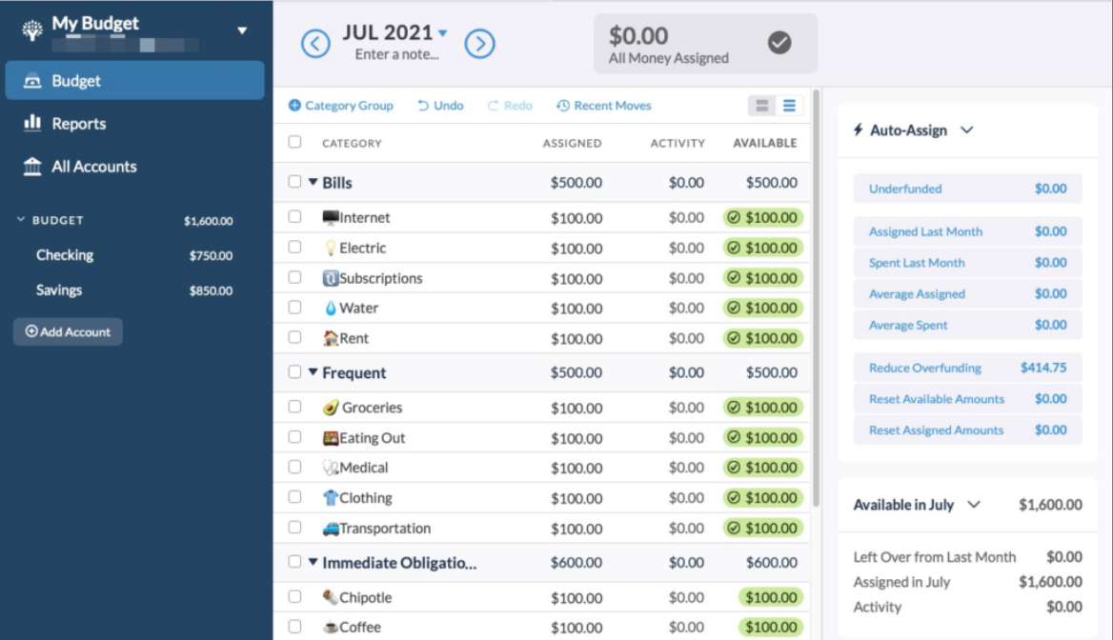Click the Electric lightbulb icon
1113x640 pixels.
(330, 248)
